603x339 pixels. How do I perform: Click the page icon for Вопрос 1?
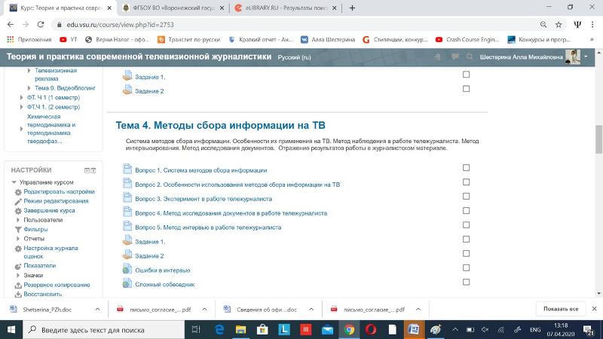127,169
